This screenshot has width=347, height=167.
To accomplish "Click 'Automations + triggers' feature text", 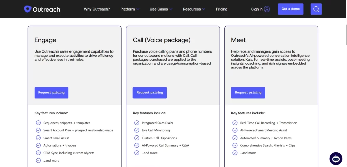I will [60, 145].
